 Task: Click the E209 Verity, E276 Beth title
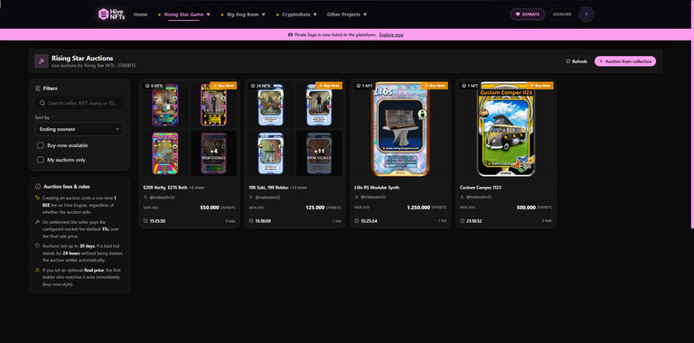pyautogui.click(x=165, y=188)
